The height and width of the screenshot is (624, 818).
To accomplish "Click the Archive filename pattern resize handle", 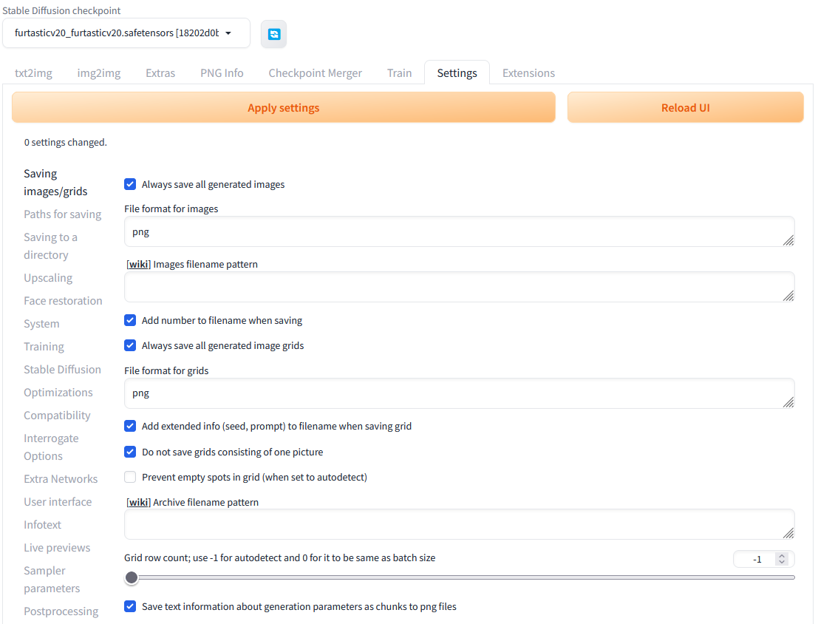I will click(x=788, y=533).
